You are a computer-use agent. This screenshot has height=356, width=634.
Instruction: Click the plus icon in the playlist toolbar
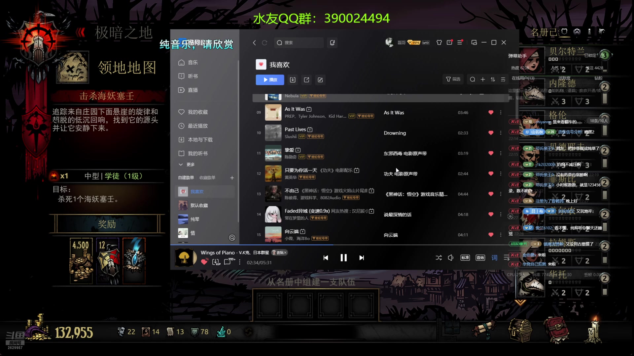click(483, 79)
